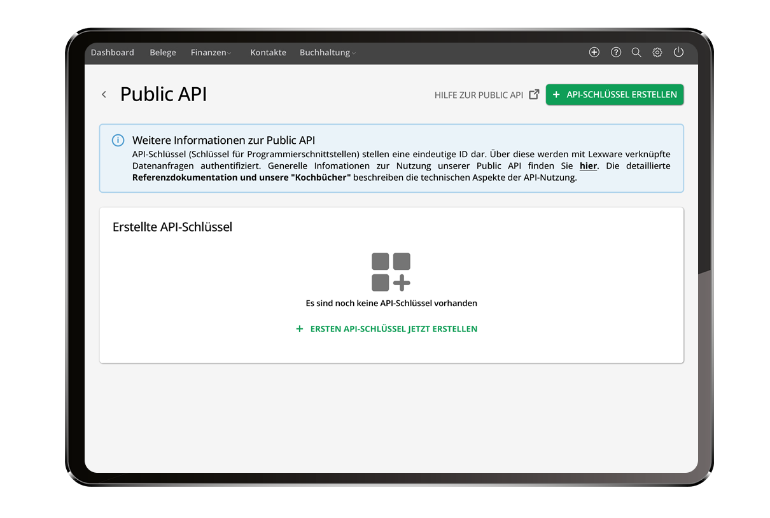Expand the Finanzen dropdown menu
Screen dimensions: 770x518
(x=211, y=53)
